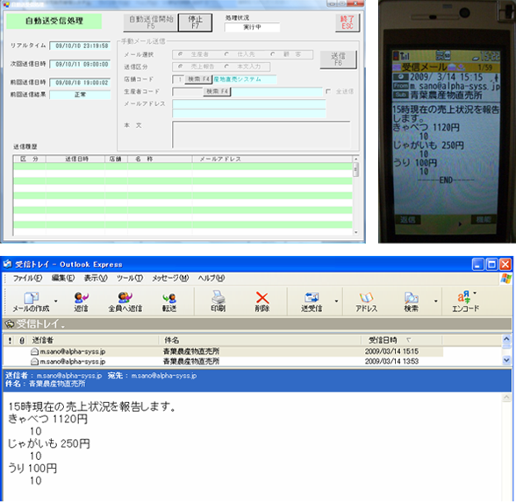Click the 次回送信日時 field 09/10/11 09:00:00
This screenshot has height=502, width=516.
point(80,64)
